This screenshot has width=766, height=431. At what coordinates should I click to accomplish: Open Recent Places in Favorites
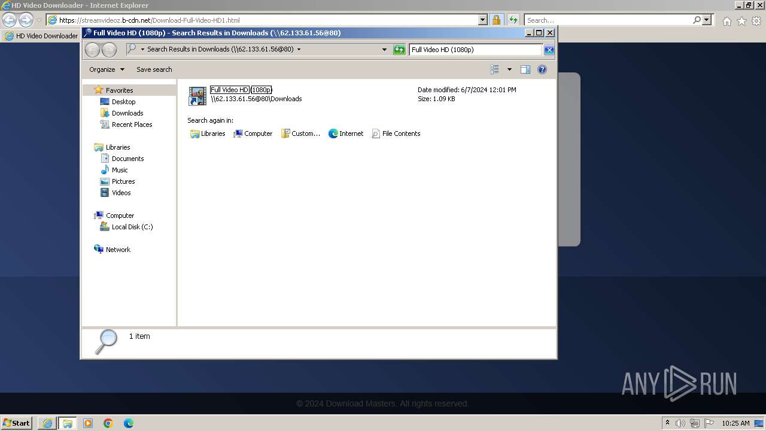point(132,125)
